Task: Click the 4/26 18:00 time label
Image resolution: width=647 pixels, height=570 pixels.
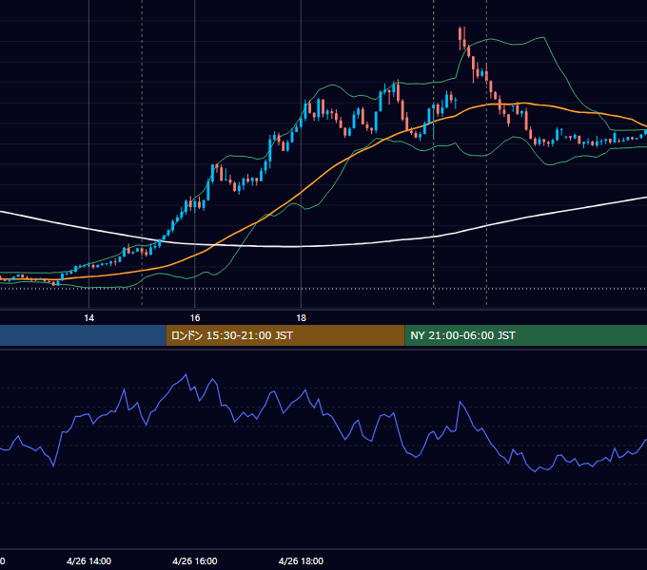Action: [x=301, y=560]
